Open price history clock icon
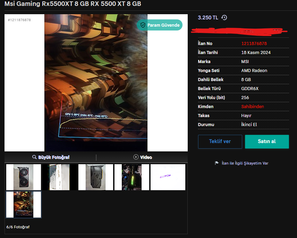297x238 pixels. click(224, 18)
